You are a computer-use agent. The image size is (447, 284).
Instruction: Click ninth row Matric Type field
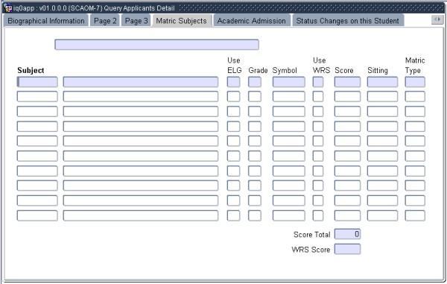[415, 201]
